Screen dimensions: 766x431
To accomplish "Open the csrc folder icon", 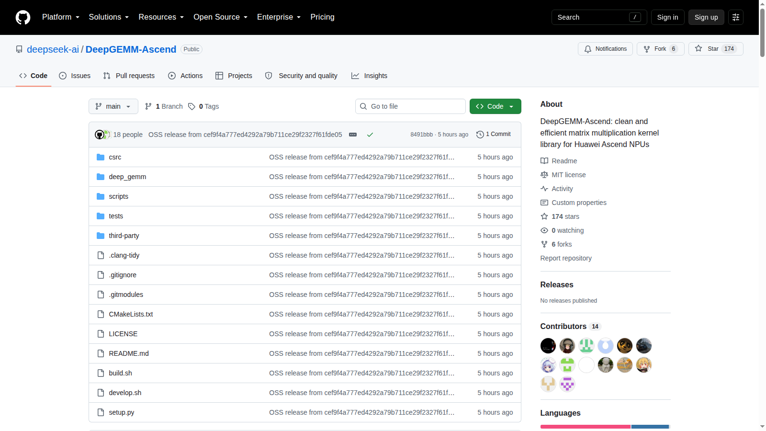I will [101, 157].
